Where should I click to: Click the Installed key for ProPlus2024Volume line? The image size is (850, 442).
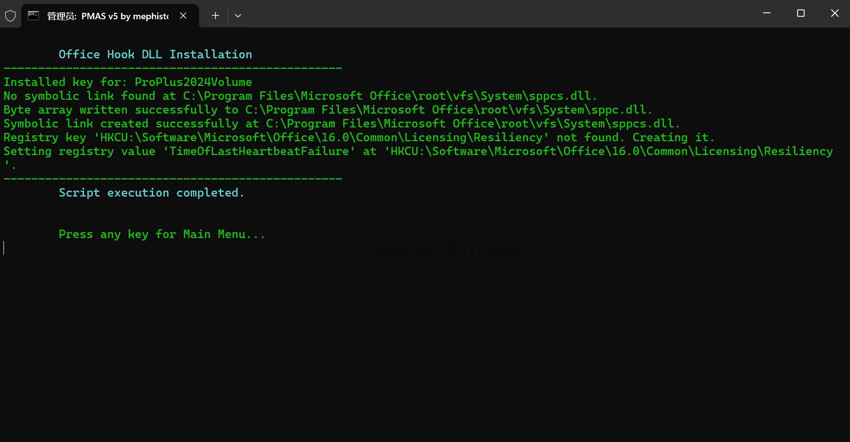128,82
